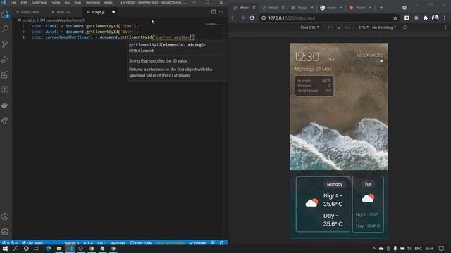View site information icon in address bar
Image resolution: width=451 pixels, height=253 pixels.
click(x=264, y=18)
